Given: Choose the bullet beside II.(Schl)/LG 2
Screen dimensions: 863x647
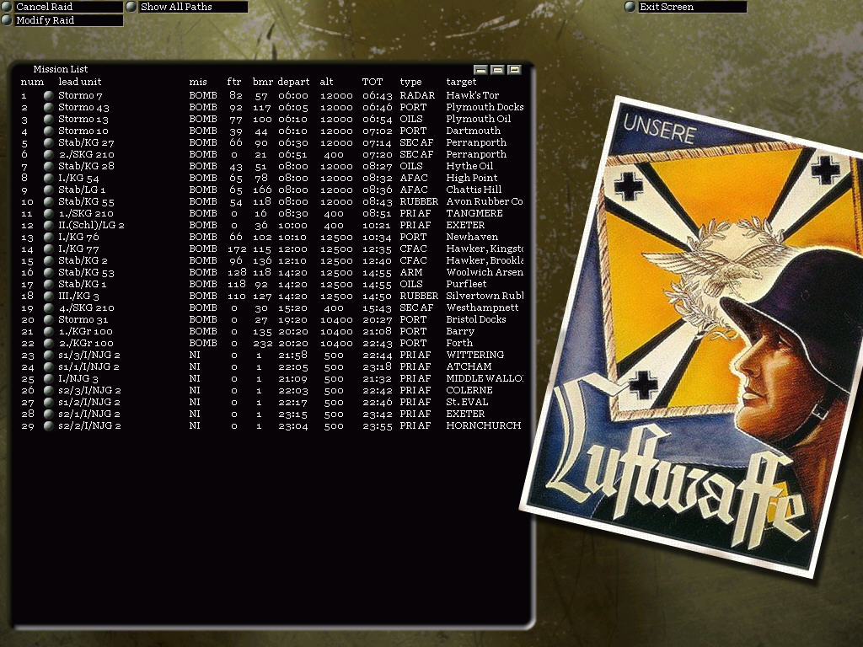Looking at the screenshot, I should pos(48,225).
